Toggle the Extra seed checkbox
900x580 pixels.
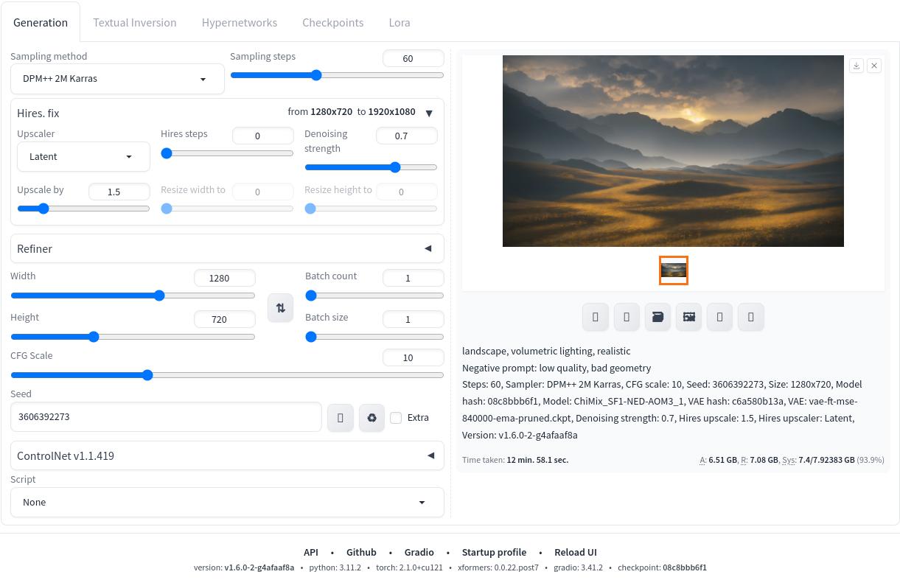tap(396, 418)
